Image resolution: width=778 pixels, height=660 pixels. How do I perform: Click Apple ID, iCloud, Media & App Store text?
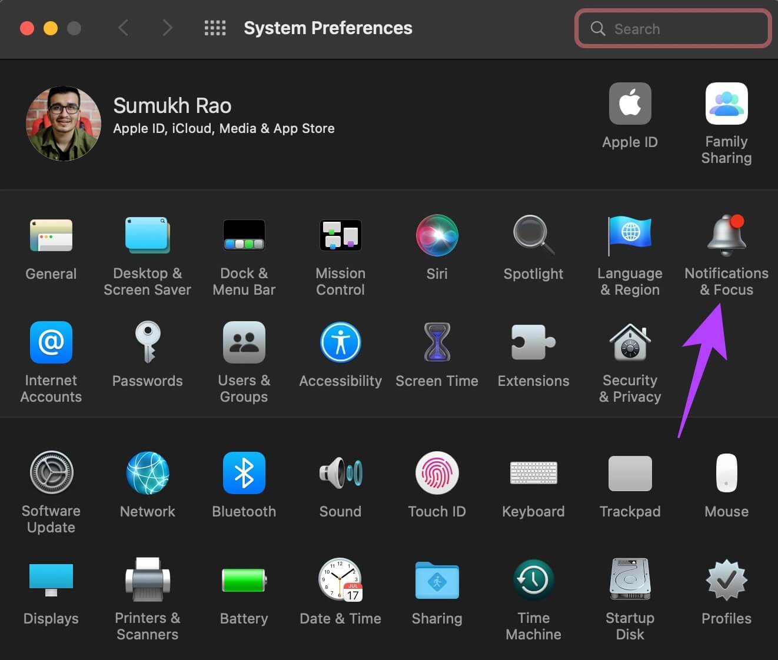coord(224,128)
